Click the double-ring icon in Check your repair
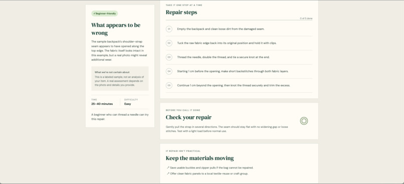 pyautogui.click(x=304, y=121)
